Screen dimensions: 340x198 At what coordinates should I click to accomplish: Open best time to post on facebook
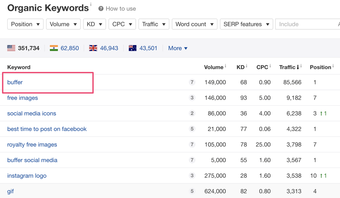pos(47,129)
